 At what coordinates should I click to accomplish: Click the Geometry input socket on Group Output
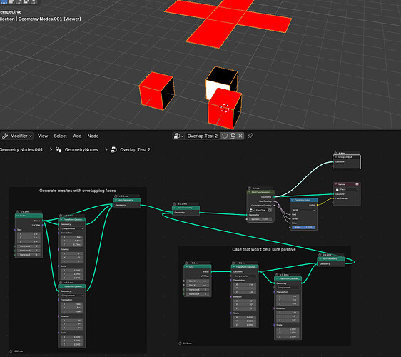[333, 162]
